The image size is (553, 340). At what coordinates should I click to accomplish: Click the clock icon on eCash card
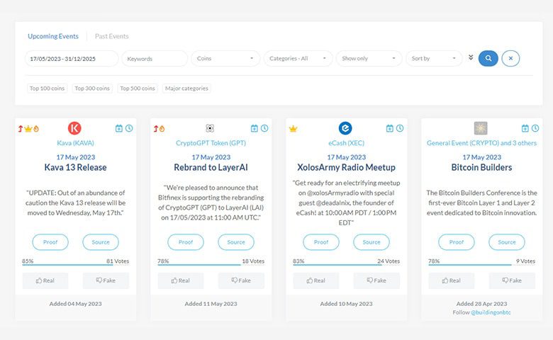point(400,128)
